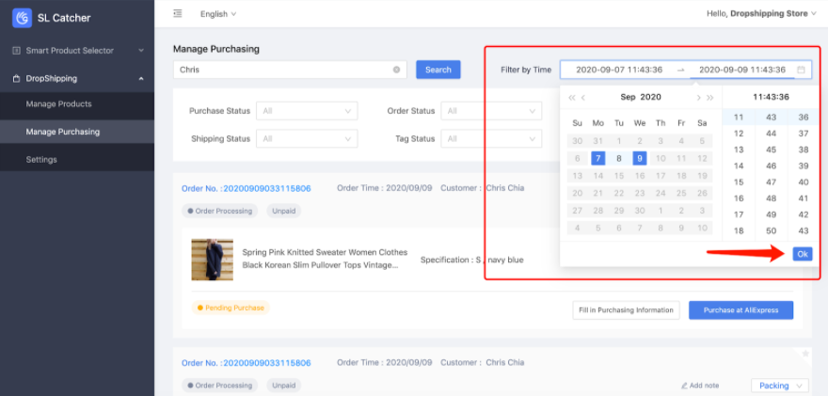Click the calendar icon in the time filter
The width and height of the screenshot is (828, 396).
pyautogui.click(x=801, y=70)
